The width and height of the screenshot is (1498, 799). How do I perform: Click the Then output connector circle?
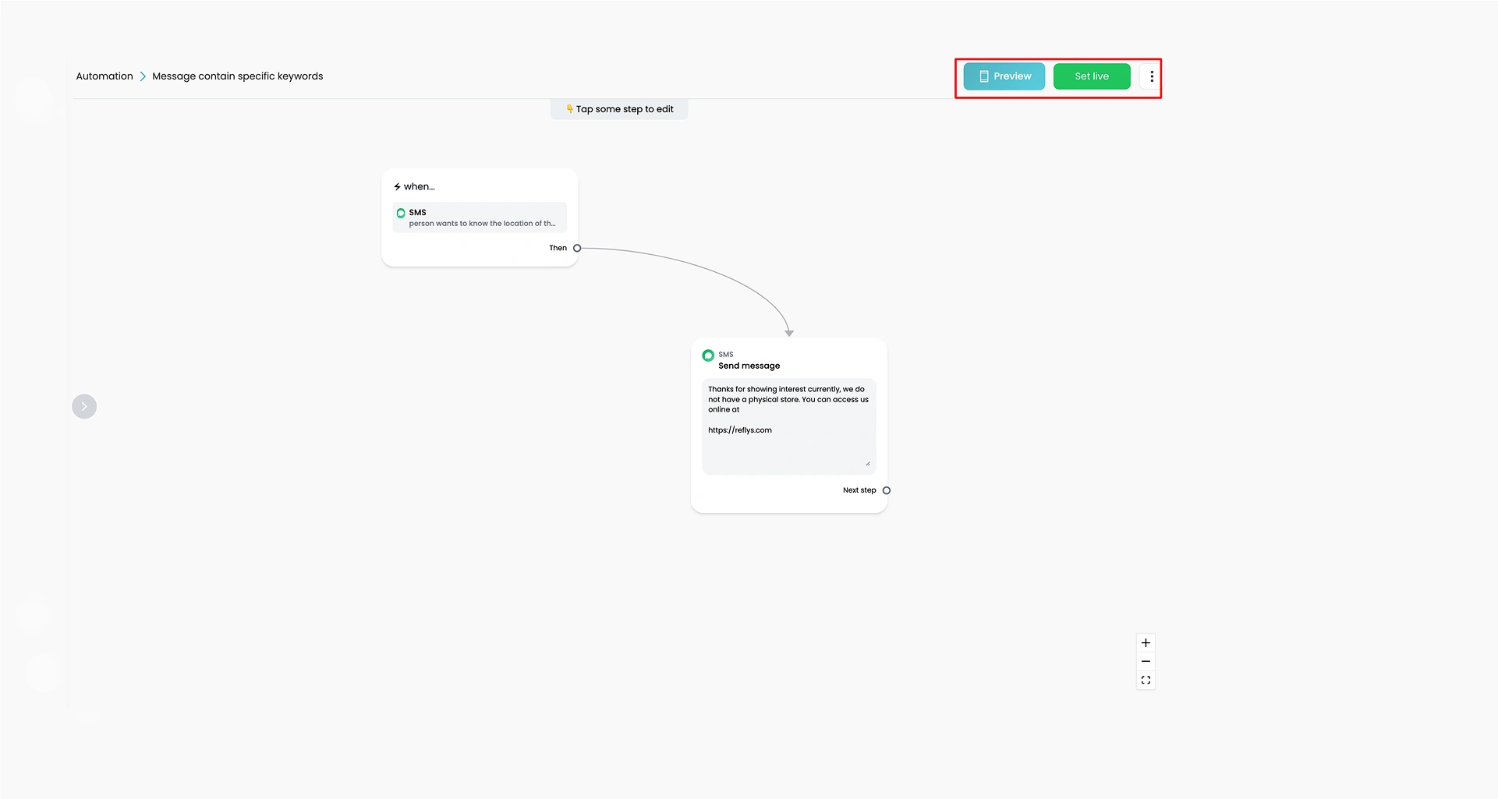pyautogui.click(x=577, y=248)
